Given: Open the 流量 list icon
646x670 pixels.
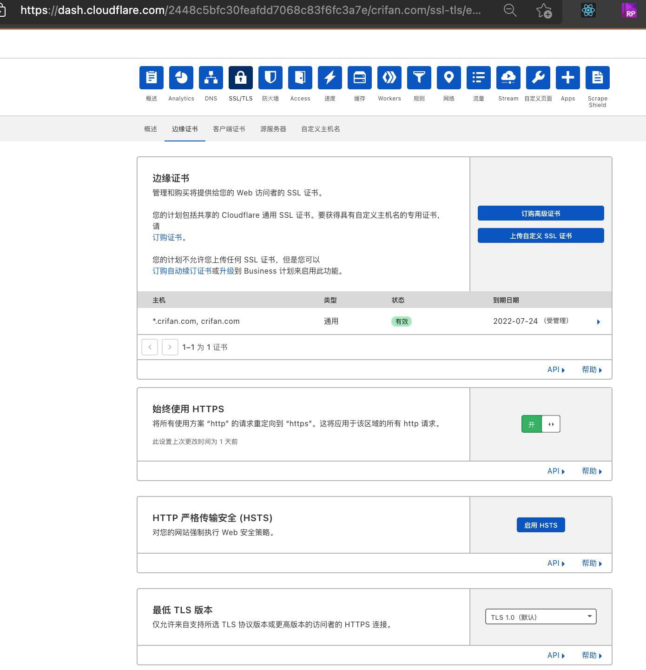Looking at the screenshot, I should coord(479,77).
